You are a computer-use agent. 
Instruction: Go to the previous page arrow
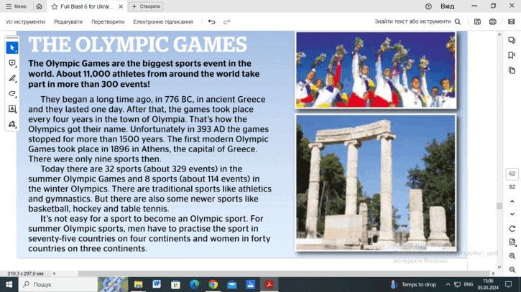pos(512,202)
